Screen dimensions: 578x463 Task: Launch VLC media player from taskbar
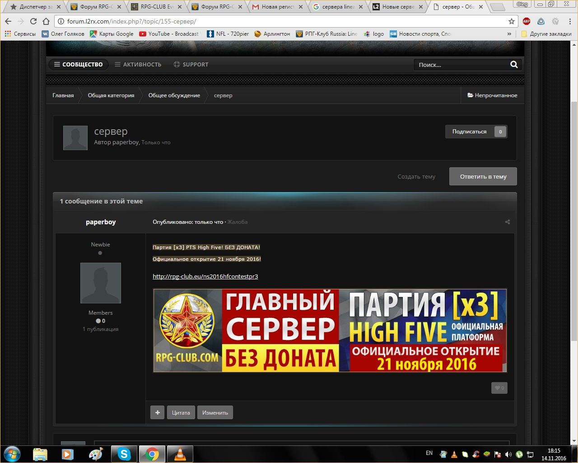pos(180,454)
